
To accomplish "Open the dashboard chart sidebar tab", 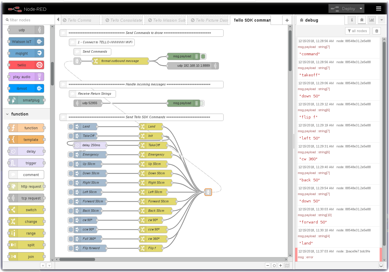I will click(371, 20).
